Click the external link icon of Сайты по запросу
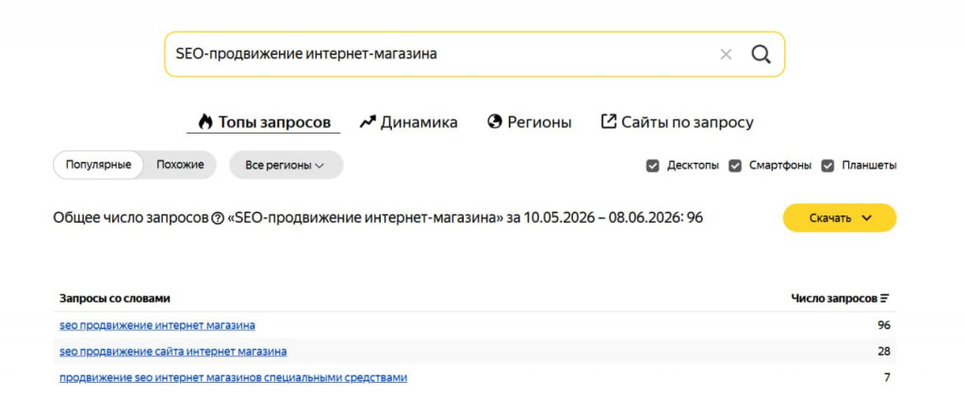Screen dimensions: 965x412 coord(608,121)
